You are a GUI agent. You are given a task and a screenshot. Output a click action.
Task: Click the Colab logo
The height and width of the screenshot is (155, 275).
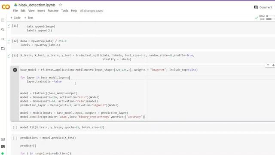(x=6, y=7)
